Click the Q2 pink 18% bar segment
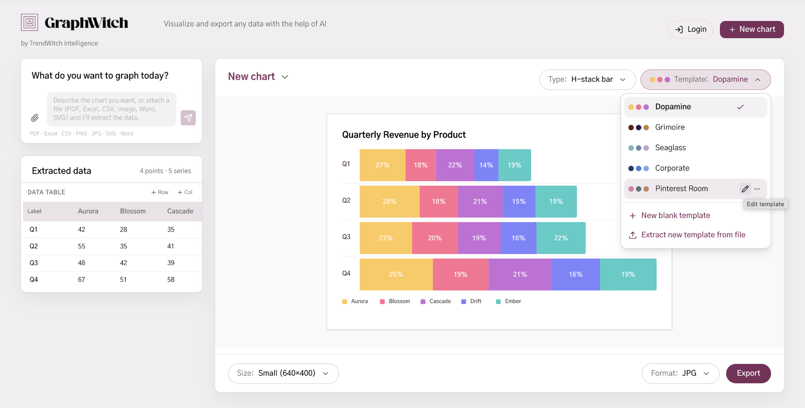 coord(439,202)
